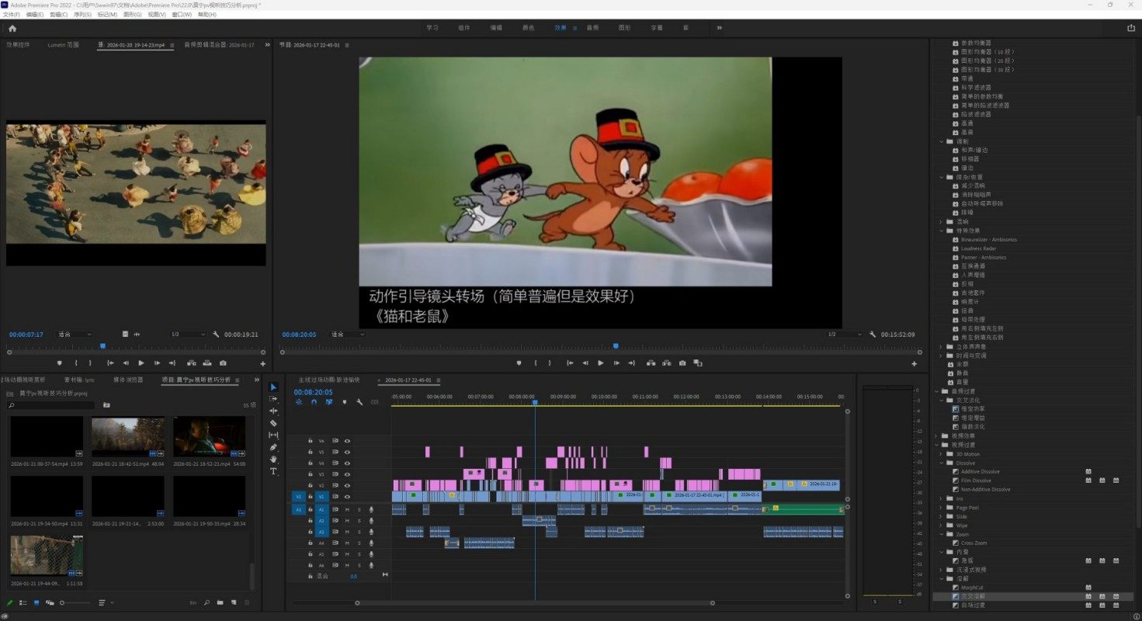The height and width of the screenshot is (621, 1142).
Task: Toggle track lock on V2
Action: [x=310, y=485]
